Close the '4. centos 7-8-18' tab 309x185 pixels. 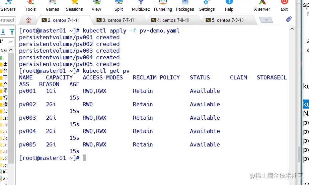[194, 20]
